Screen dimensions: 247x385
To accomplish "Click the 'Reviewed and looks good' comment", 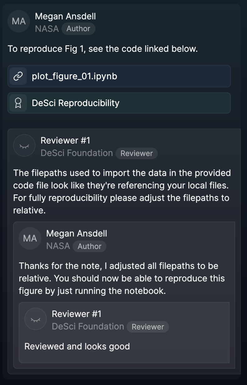I will [77, 346].
